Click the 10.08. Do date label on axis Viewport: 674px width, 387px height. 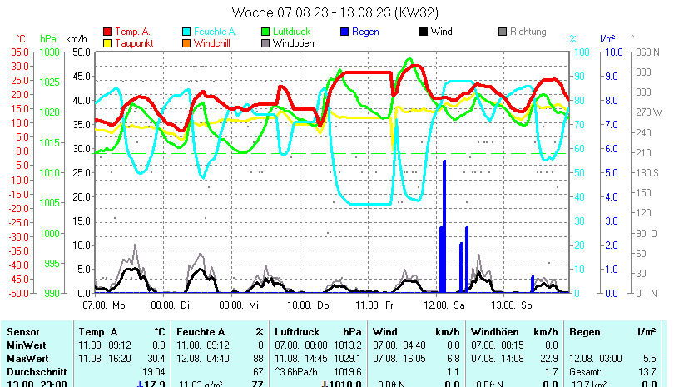pos(313,305)
